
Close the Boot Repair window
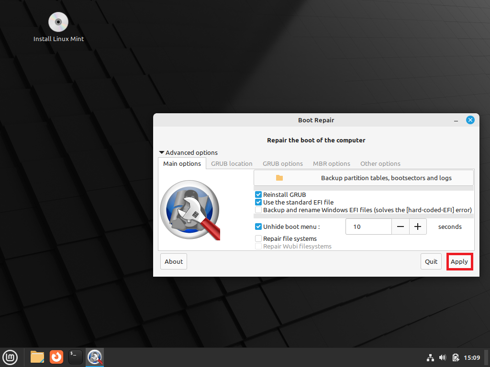click(470, 120)
